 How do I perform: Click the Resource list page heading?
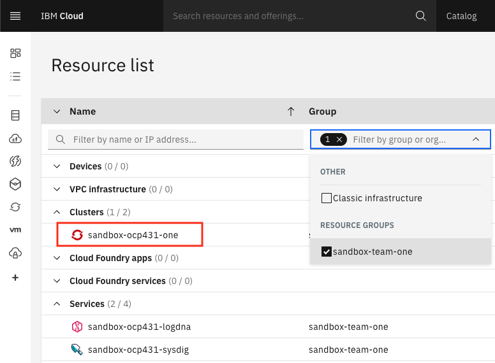pyautogui.click(x=103, y=65)
